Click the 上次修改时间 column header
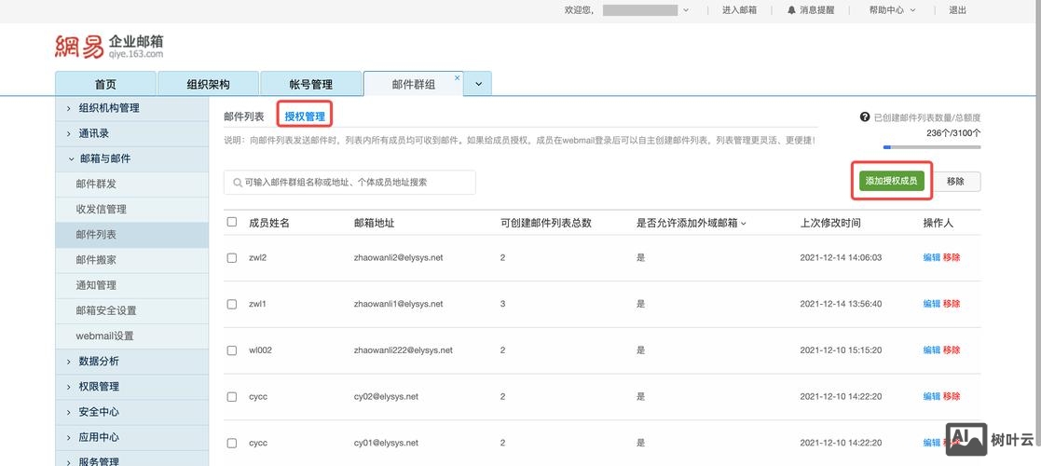 [x=830, y=223]
